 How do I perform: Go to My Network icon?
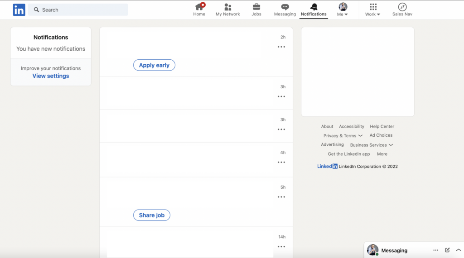(x=228, y=7)
